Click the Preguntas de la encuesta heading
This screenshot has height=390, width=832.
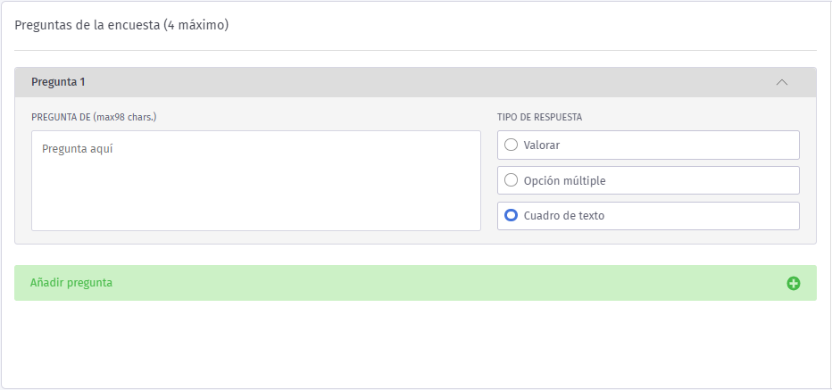121,25
